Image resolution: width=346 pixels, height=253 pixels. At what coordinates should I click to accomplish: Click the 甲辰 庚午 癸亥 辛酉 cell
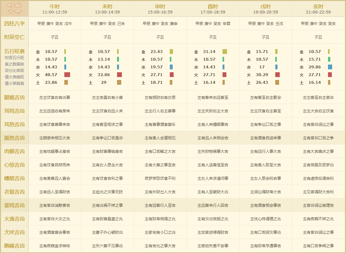point(213,23)
